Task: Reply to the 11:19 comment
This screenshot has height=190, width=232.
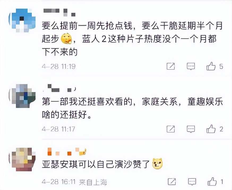Action: coord(191,66)
